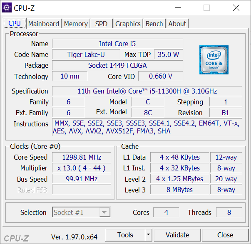
Task: Switch to the Memory tab
Action: point(76,24)
